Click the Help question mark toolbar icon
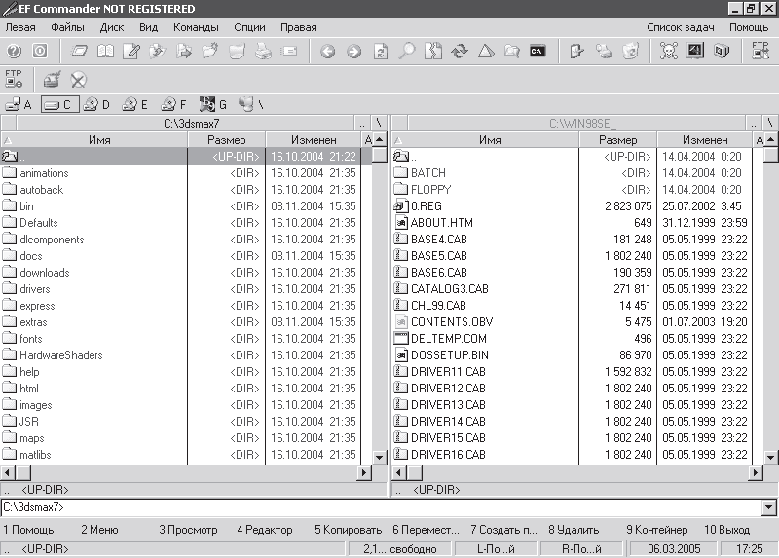 tap(14, 52)
